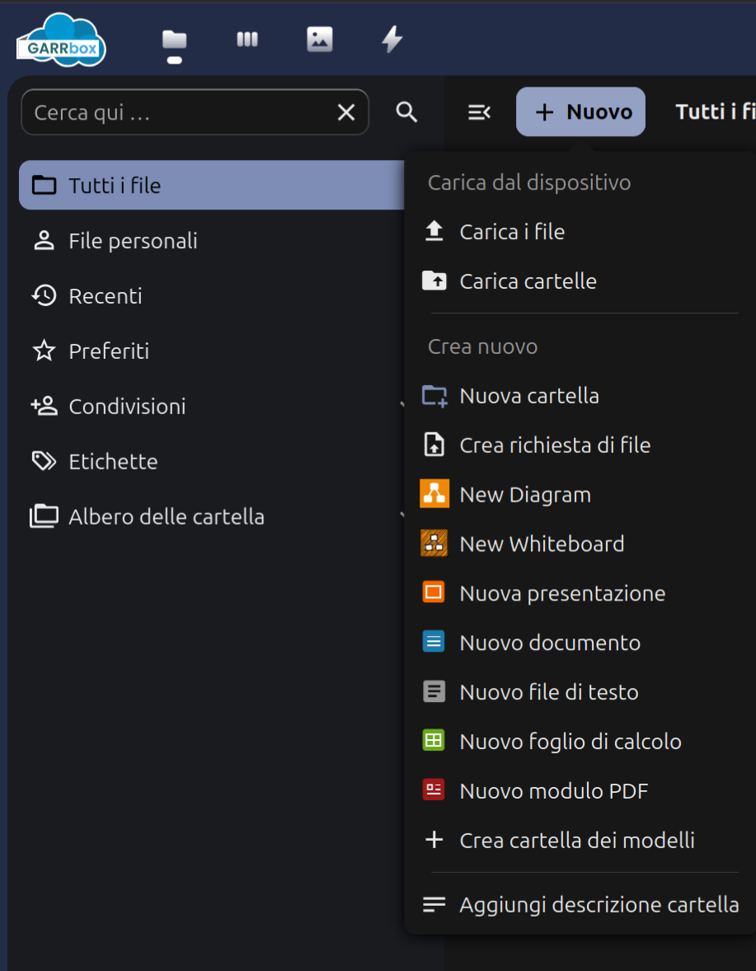Select New Diagram entry
The width and height of the screenshot is (756, 971).
coord(524,495)
